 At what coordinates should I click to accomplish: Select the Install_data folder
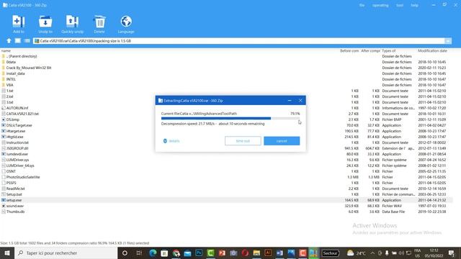point(13,73)
